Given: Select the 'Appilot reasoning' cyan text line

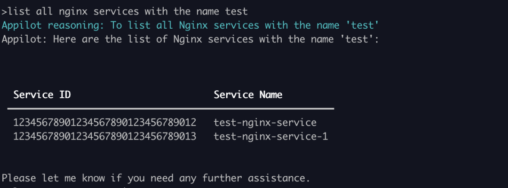Looking at the screenshot, I should (190, 25).
